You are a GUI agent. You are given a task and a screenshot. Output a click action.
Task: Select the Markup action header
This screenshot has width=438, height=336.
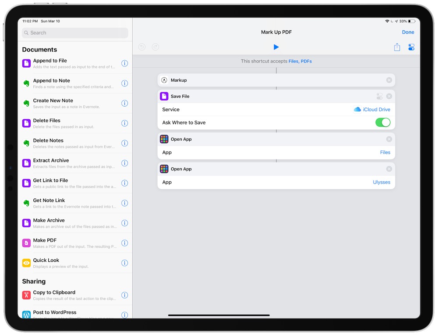[276, 80]
